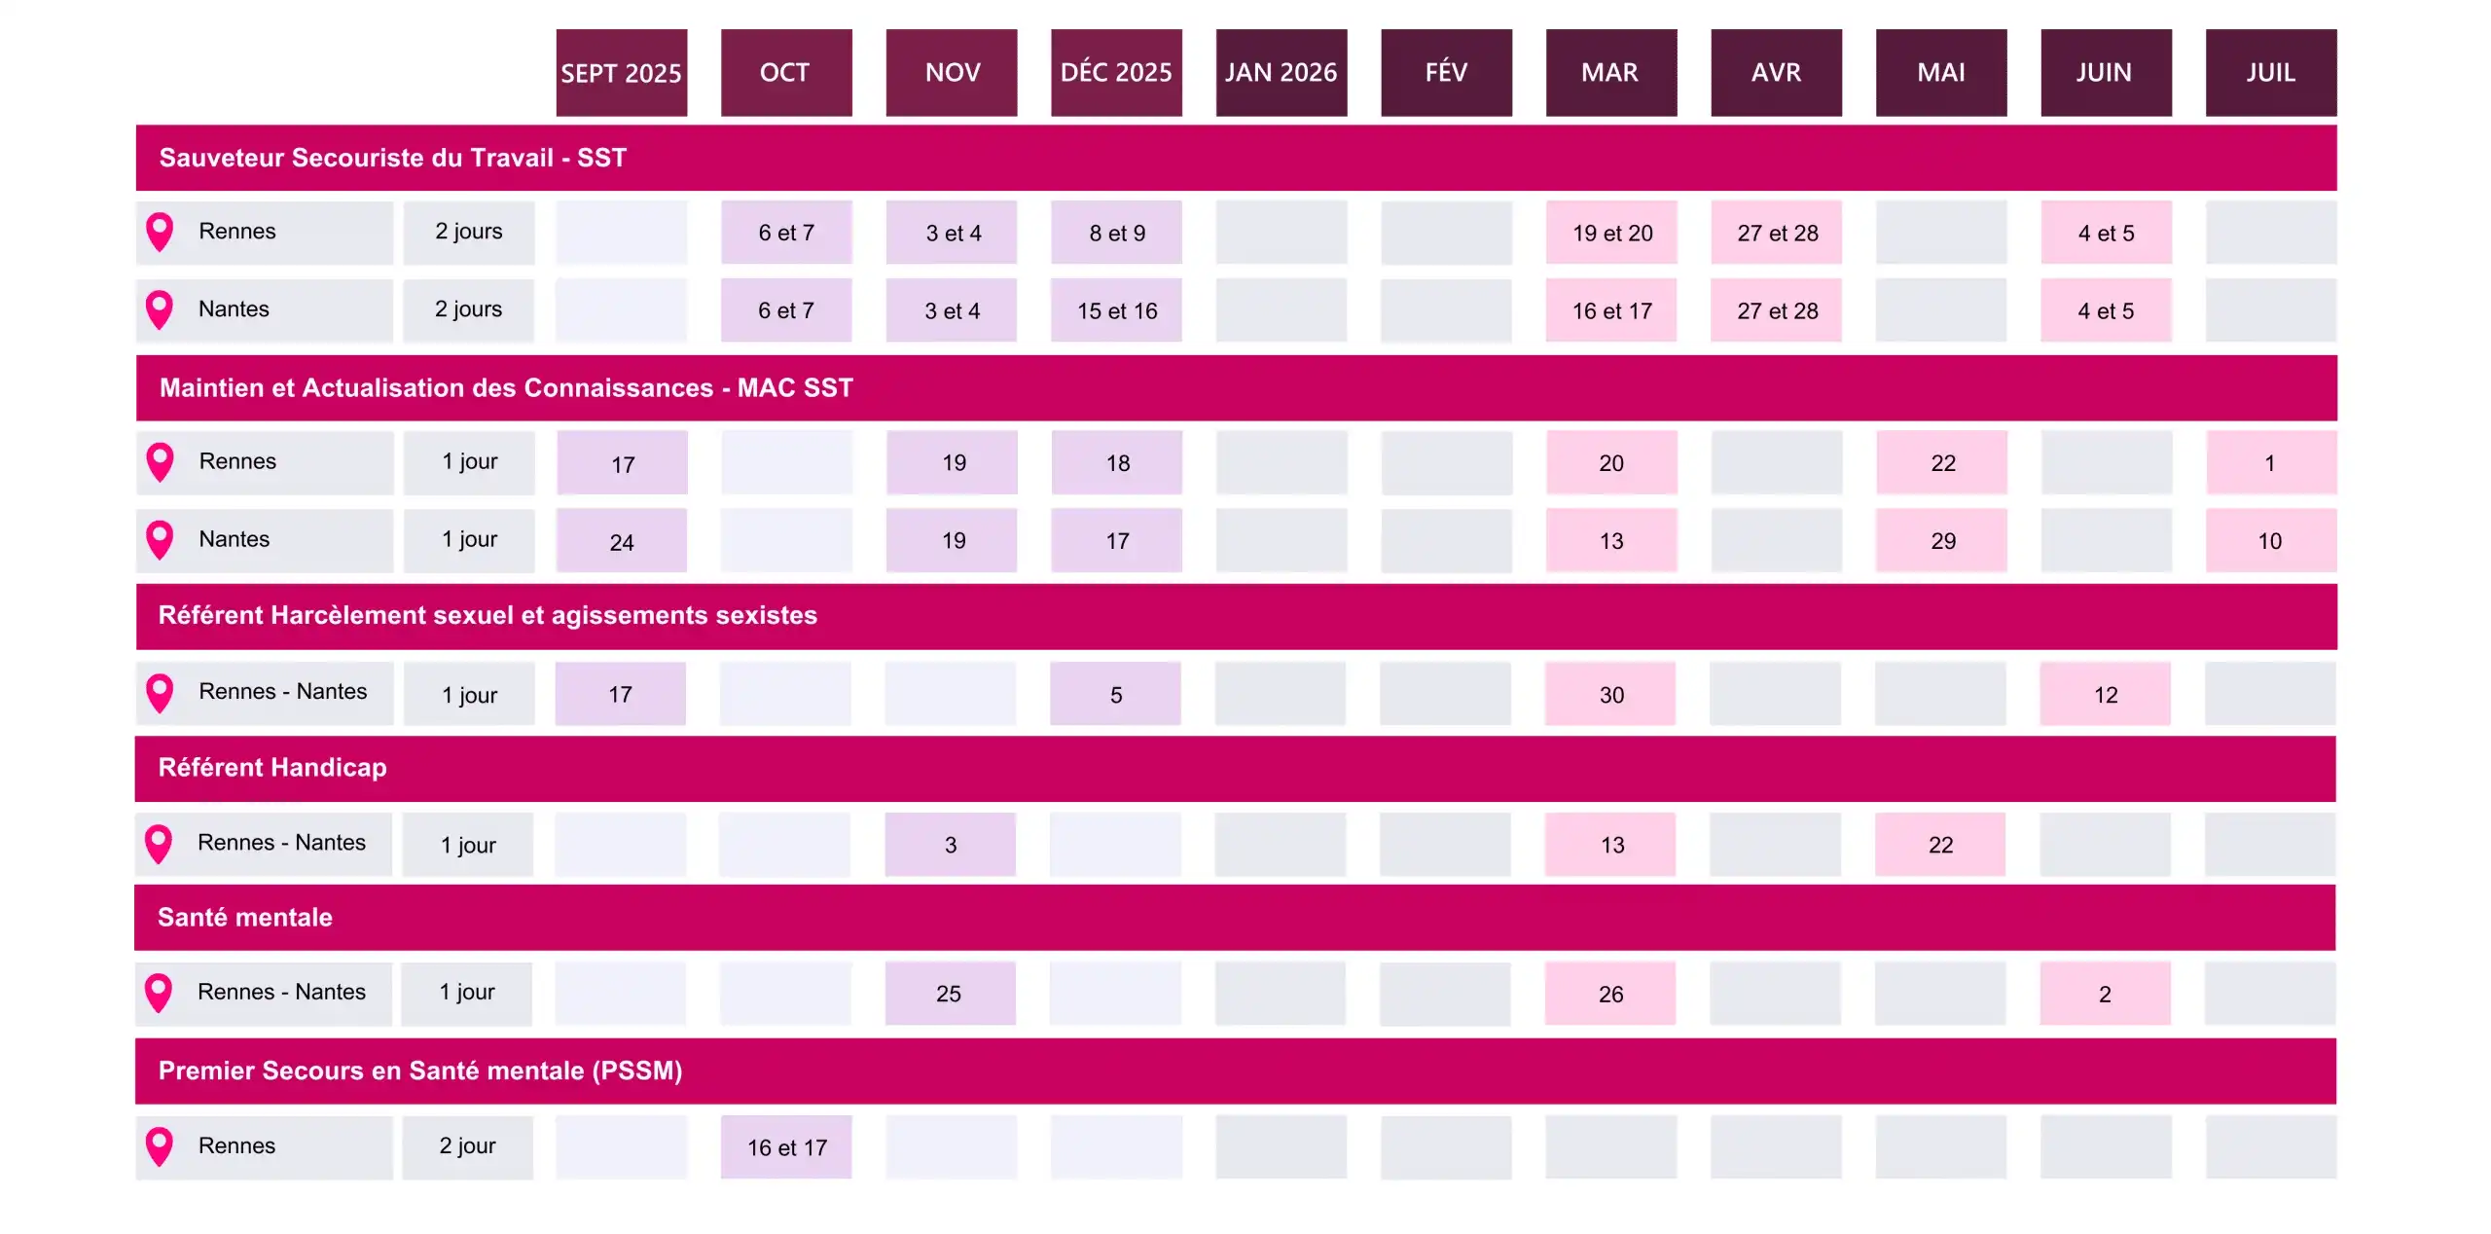This screenshot has width=2491, height=1234.
Task: Click the Référent Handicap section banner
Action: (x=1236, y=768)
